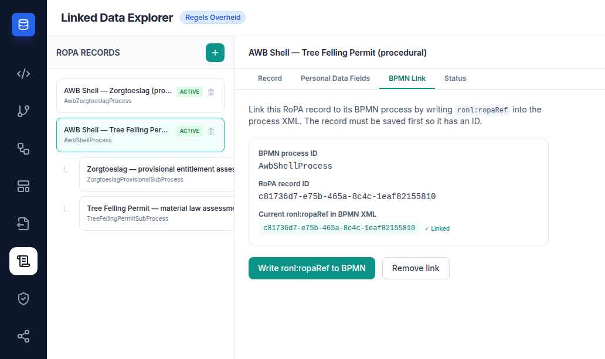Open the RoPA scroll sidebar icon
The width and height of the screenshot is (605, 359).
click(23, 261)
